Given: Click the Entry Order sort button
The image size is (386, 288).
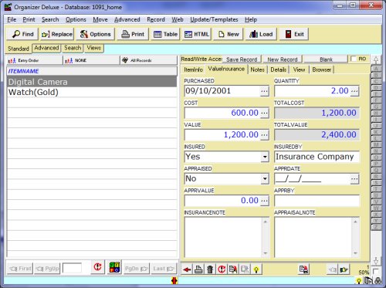Looking at the screenshot, I should point(35,60).
